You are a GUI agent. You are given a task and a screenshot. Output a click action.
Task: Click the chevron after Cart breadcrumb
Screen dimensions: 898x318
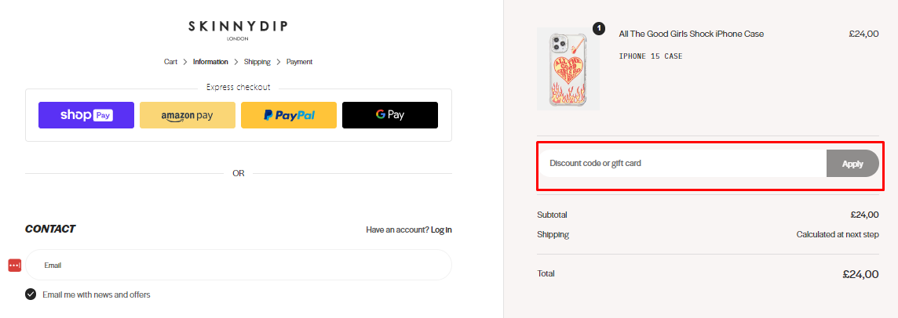tap(185, 62)
